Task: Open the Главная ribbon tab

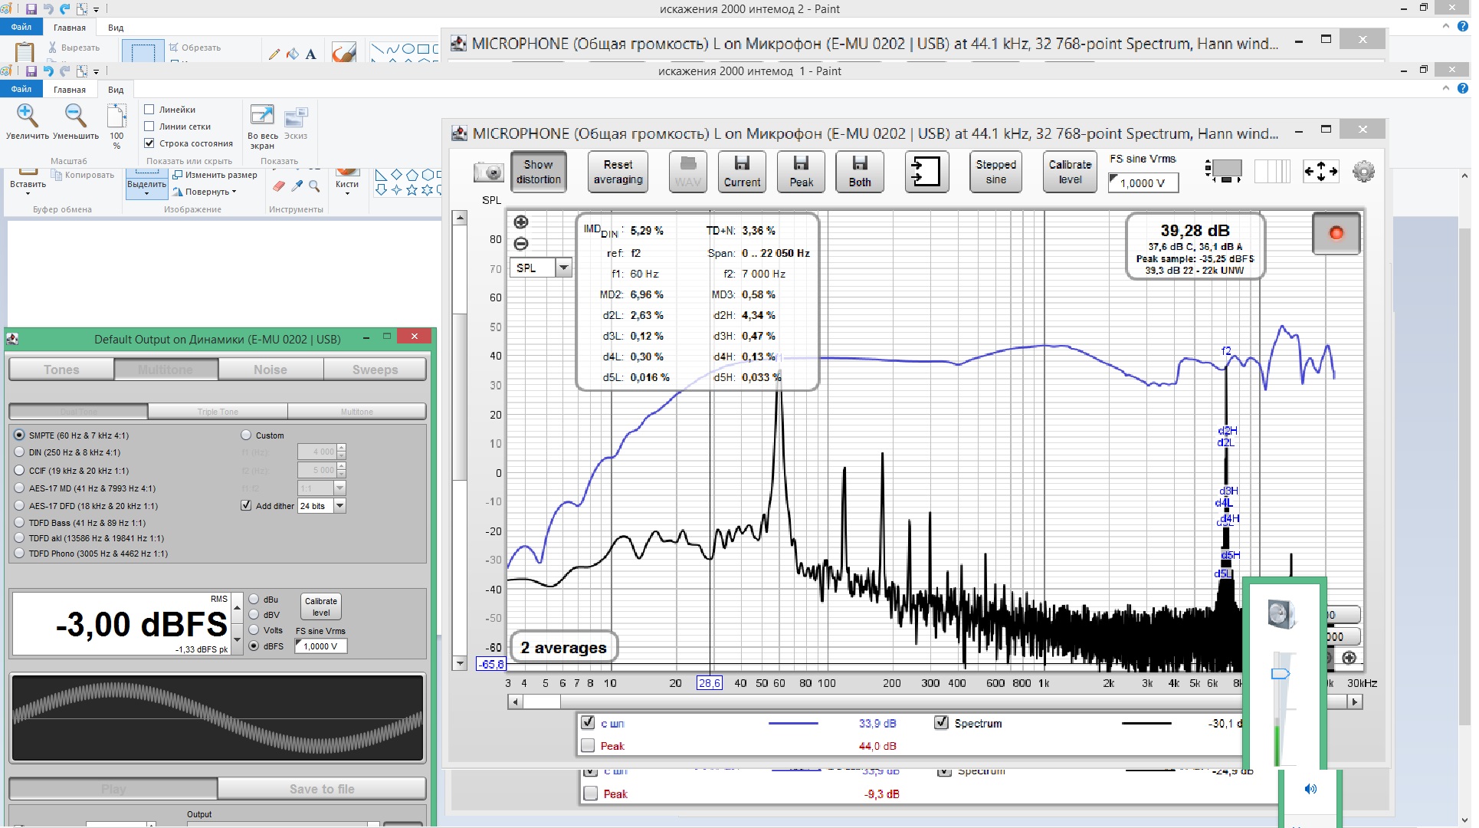Action: (x=69, y=90)
